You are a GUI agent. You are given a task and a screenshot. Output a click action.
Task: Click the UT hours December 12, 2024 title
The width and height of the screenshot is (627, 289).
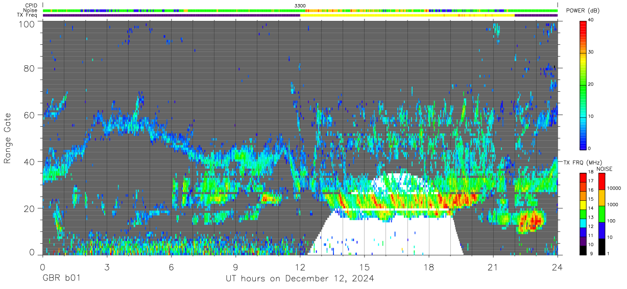coord(300,279)
